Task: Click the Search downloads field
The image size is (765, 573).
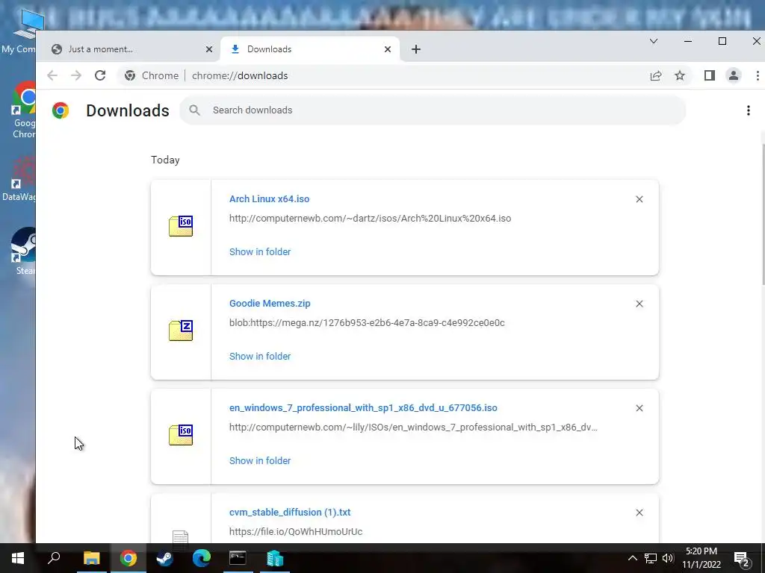Action: (433, 110)
